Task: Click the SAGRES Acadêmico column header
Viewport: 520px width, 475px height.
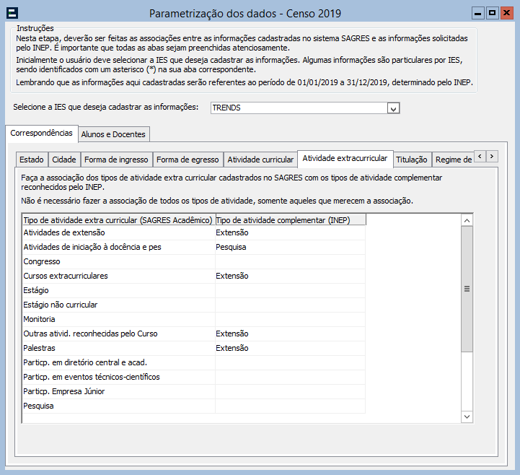Action: [x=118, y=220]
